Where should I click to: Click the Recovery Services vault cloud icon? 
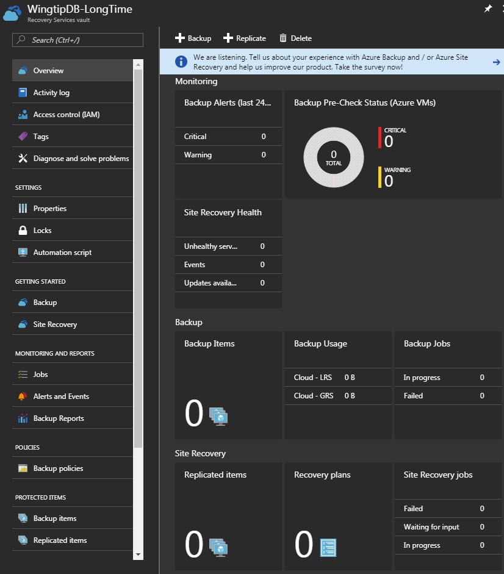click(12, 13)
